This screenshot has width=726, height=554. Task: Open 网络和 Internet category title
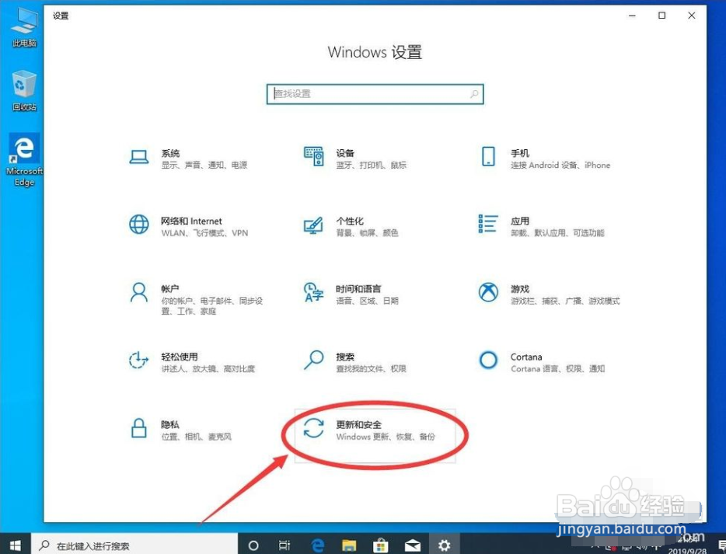[x=192, y=221]
